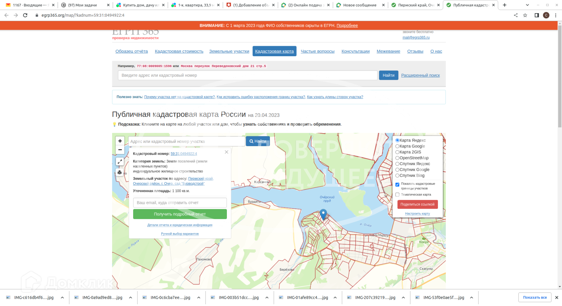
Task: Open a new browser tab
Action: pos(504,5)
